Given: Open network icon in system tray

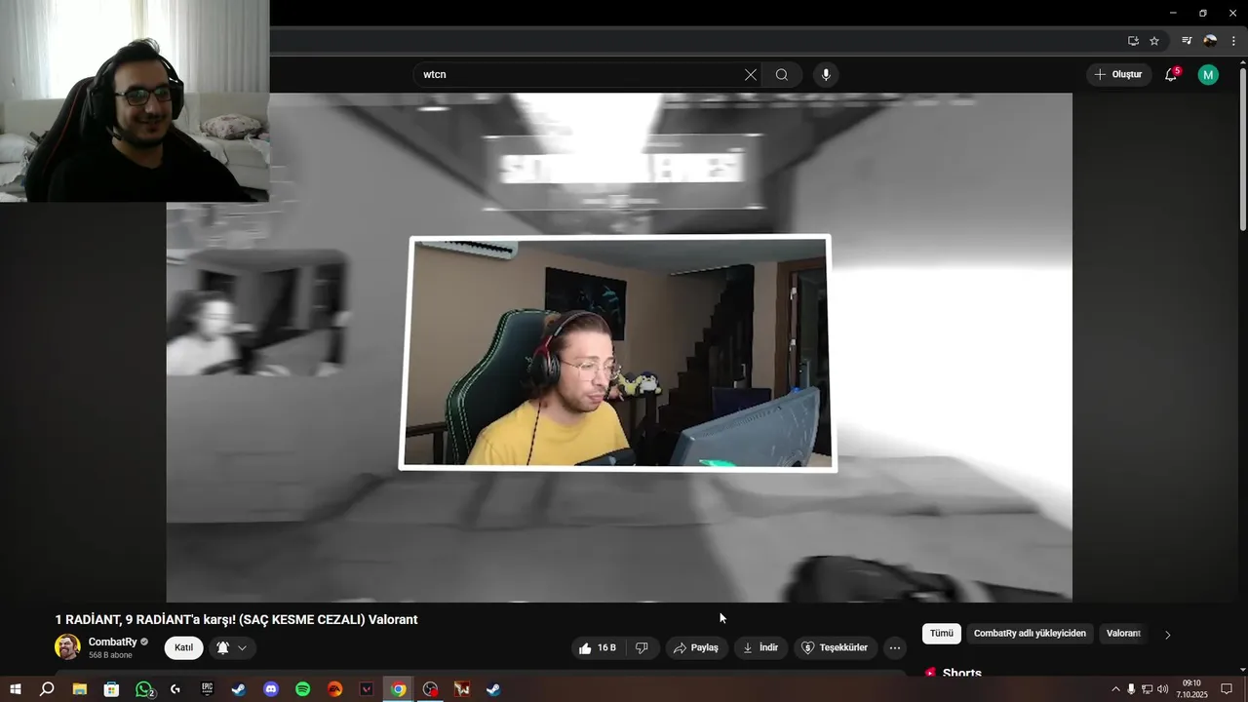Looking at the screenshot, I should tap(1147, 689).
